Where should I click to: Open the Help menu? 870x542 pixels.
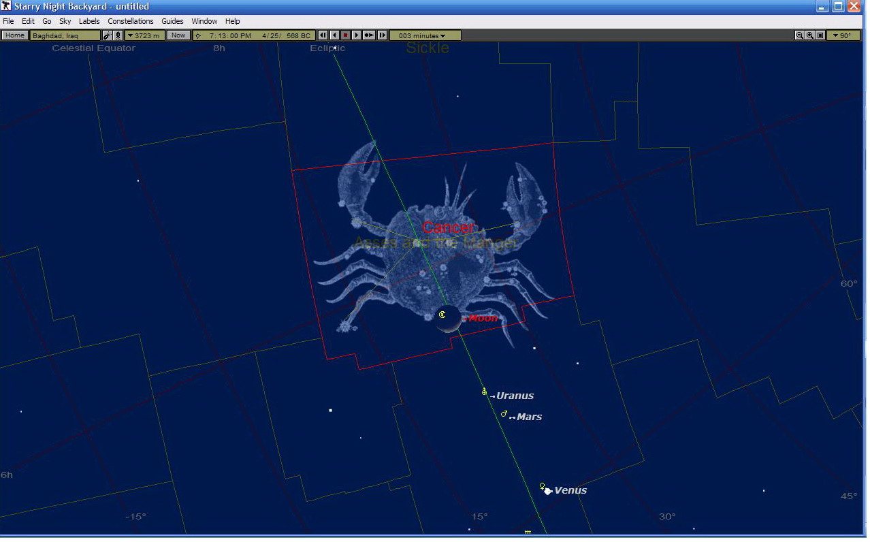coord(232,21)
